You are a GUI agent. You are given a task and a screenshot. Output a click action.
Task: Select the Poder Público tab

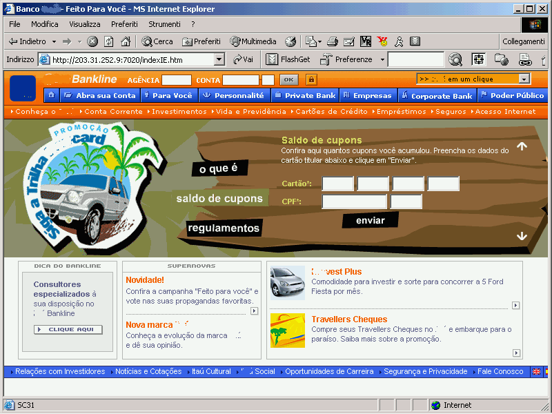click(513, 95)
